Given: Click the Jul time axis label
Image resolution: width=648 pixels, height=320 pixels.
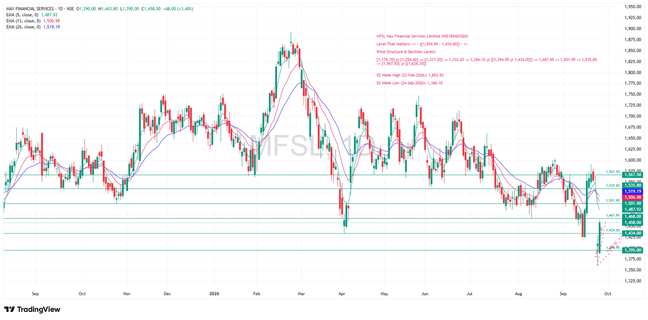Looking at the screenshot, I should (x=470, y=294).
